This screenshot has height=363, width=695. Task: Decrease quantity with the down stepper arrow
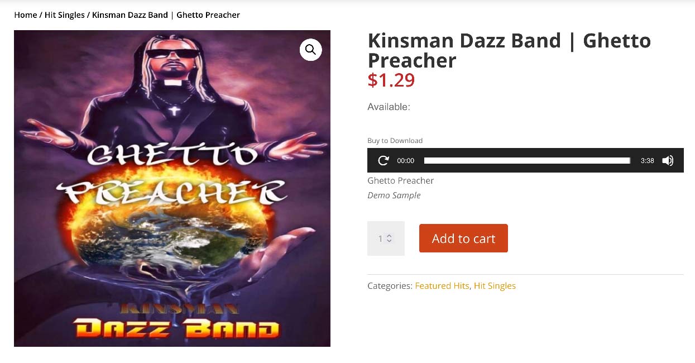[x=389, y=241]
